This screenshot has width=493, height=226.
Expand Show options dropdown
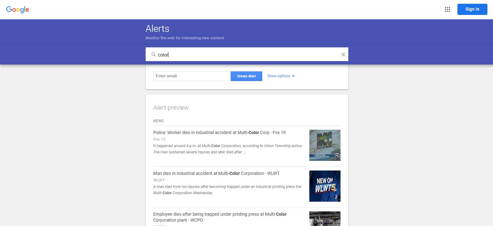(281, 76)
